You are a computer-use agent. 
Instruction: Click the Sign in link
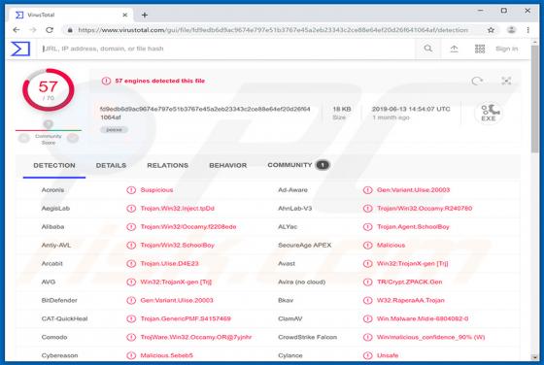pyautogui.click(x=506, y=49)
